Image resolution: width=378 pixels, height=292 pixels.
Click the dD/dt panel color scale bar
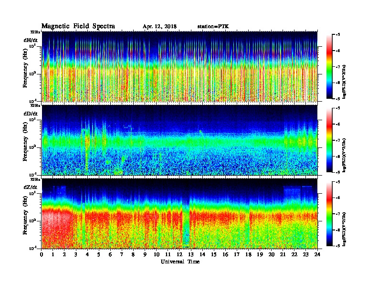coord(329,140)
